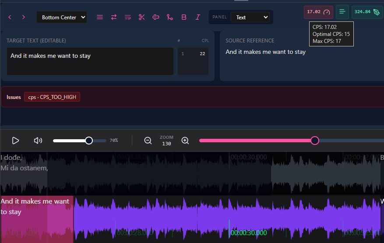Click 'Mi da ostanem,' source subtitle on waveform
Viewport: 384px width, 243px height.
24,168
